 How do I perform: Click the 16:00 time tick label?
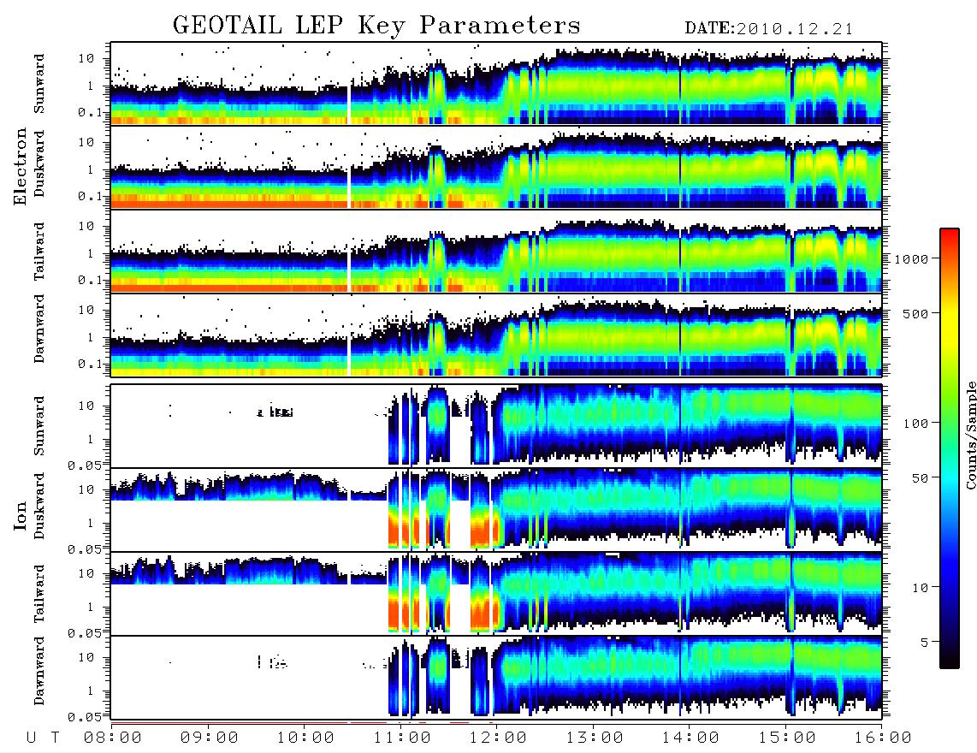click(x=882, y=738)
